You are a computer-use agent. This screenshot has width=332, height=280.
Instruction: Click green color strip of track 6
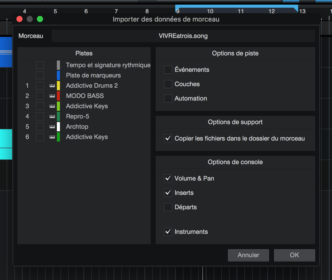[x=58, y=137]
